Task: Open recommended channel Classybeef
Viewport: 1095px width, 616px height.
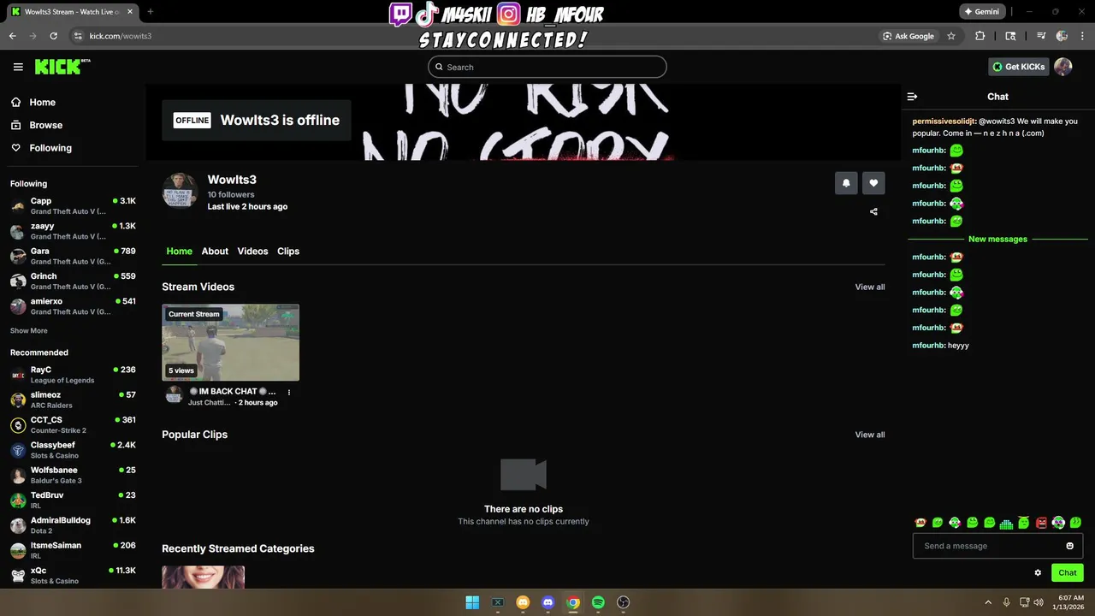Action: click(x=73, y=450)
